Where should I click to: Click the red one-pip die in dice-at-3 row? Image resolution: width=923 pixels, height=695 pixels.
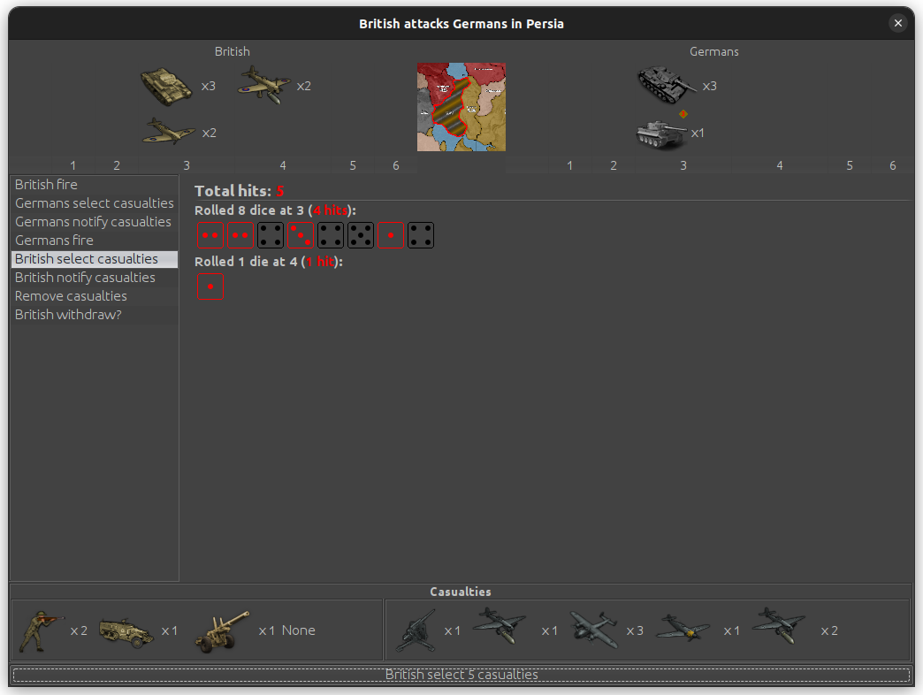pyautogui.click(x=390, y=235)
